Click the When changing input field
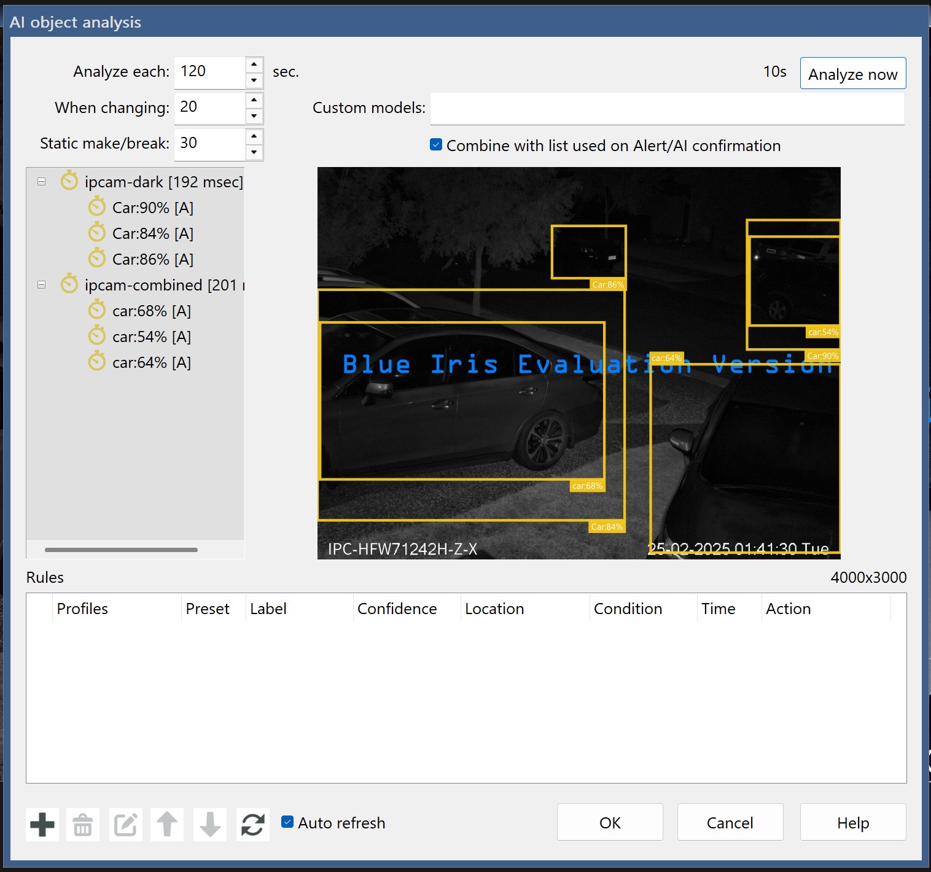This screenshot has height=872, width=931. pos(210,108)
